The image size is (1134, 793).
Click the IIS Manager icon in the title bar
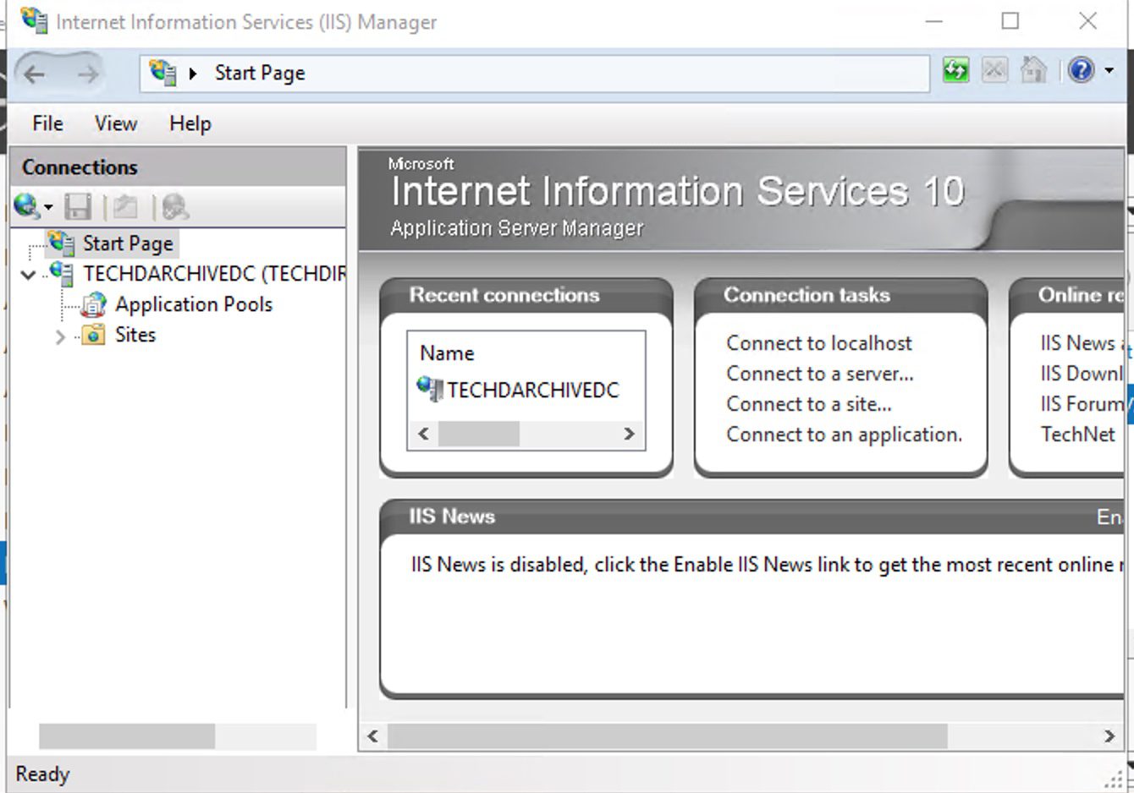click(34, 20)
